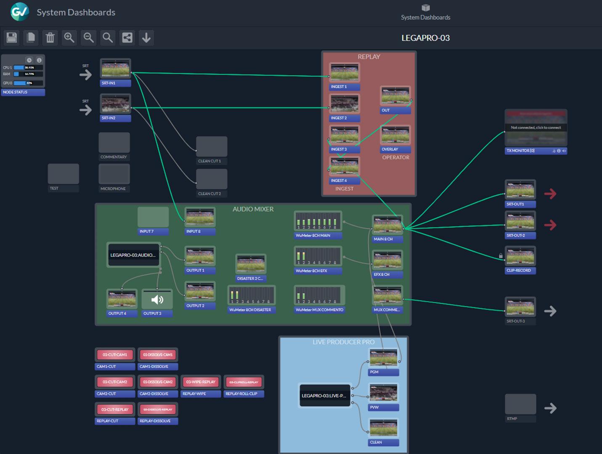602x454 pixels.
Task: Select the PGM thumbnail in Live Producer
Action: pos(383,358)
